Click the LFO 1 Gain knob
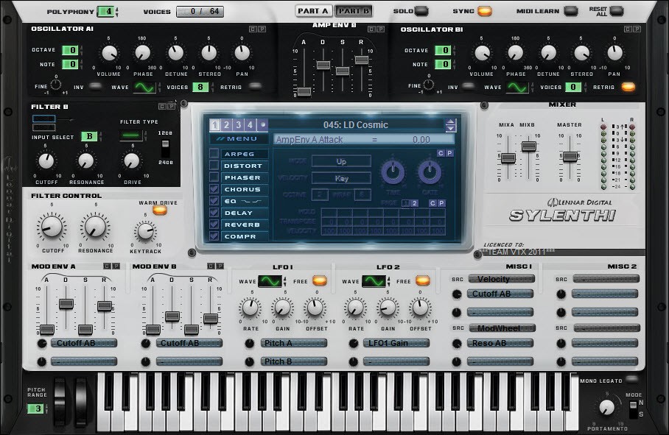669x435 pixels. pos(282,308)
